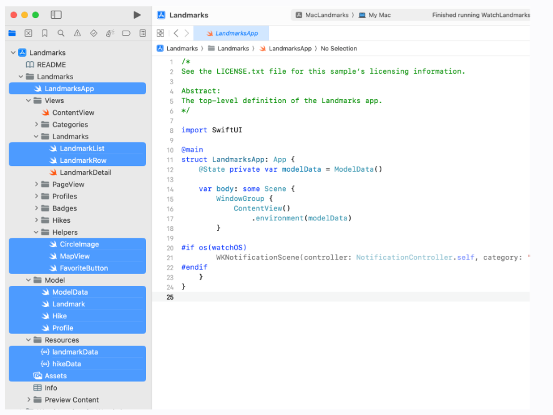Viewport: 553px width, 415px height.
Task: Open the Debug navigator spray icon
Action: tap(110, 33)
